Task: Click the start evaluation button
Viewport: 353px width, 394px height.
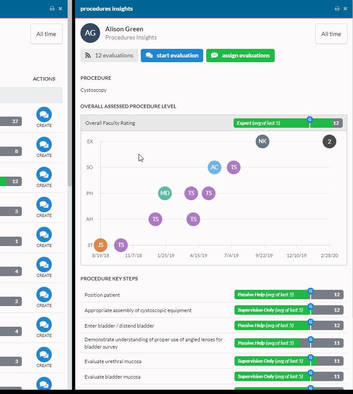Action: [172, 56]
